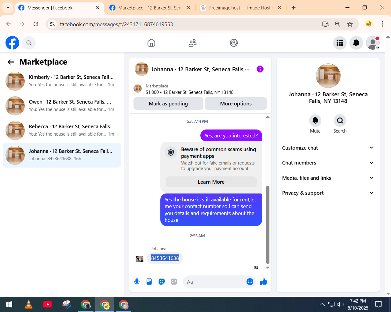Open Chrome three-dot menu
The image size is (391, 312).
[x=382, y=24]
